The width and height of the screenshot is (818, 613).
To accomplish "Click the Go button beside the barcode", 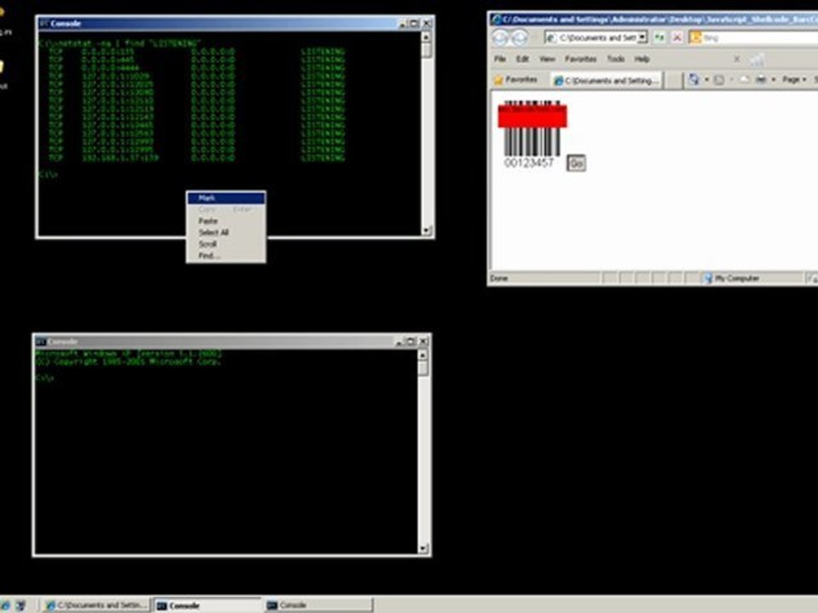I will point(576,163).
